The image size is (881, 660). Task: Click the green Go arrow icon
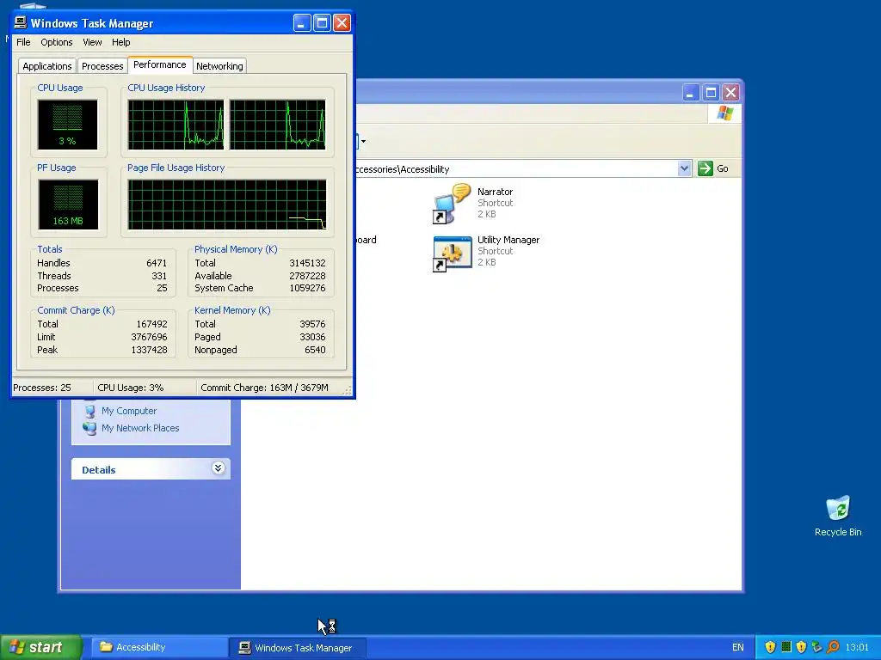point(705,168)
